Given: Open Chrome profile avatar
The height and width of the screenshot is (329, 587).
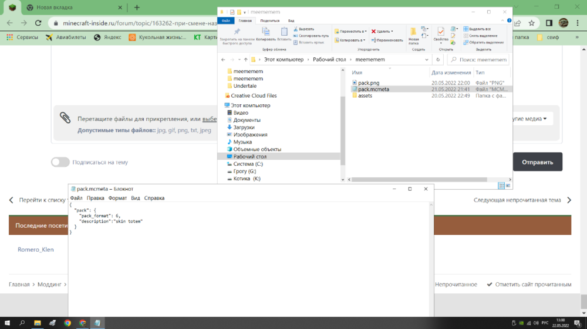Looking at the screenshot, I should tap(564, 23).
